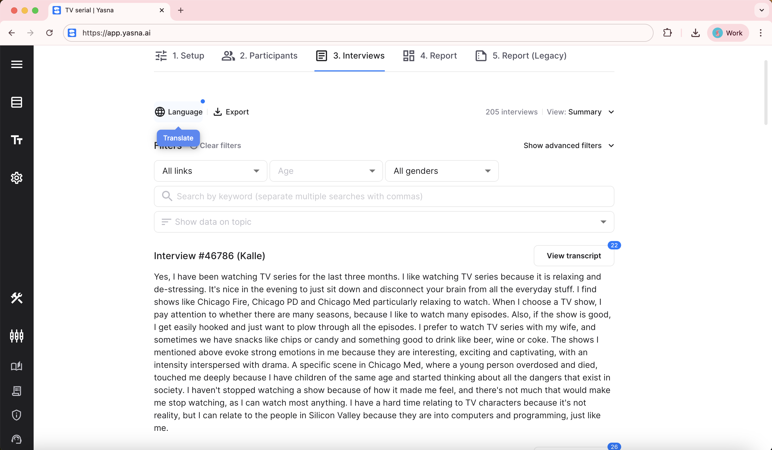
Task: Switch to the 4. Report tab
Action: point(430,56)
